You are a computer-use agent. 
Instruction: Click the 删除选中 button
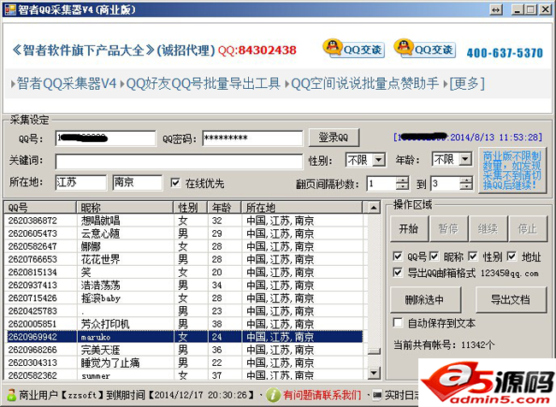425,299
